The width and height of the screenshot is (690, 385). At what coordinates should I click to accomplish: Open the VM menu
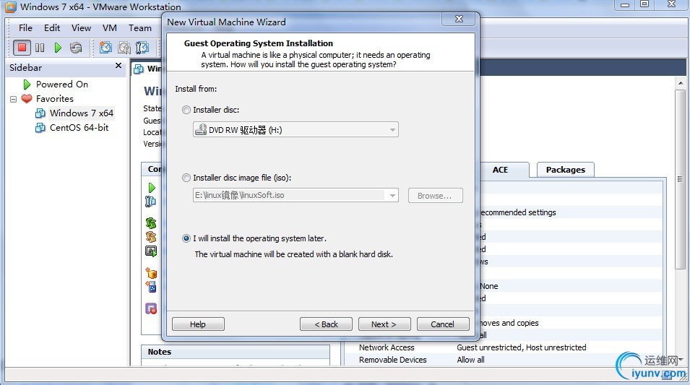point(110,27)
